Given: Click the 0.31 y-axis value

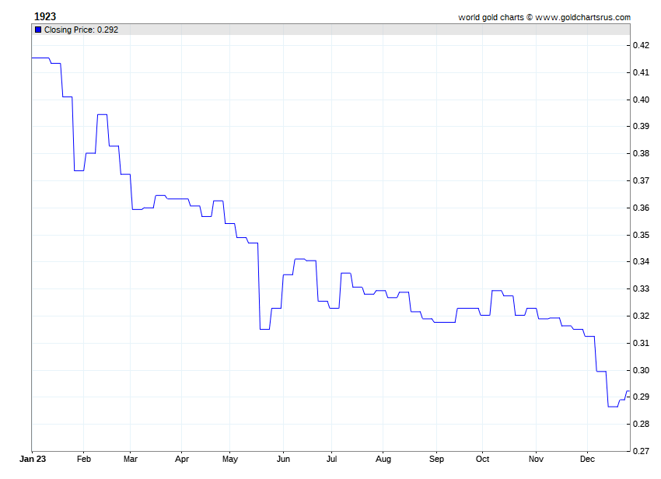Looking at the screenshot, I should 641,343.
